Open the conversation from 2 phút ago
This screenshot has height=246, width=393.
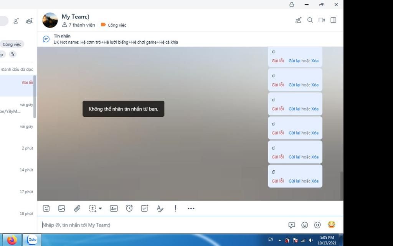pyautogui.click(x=17, y=152)
